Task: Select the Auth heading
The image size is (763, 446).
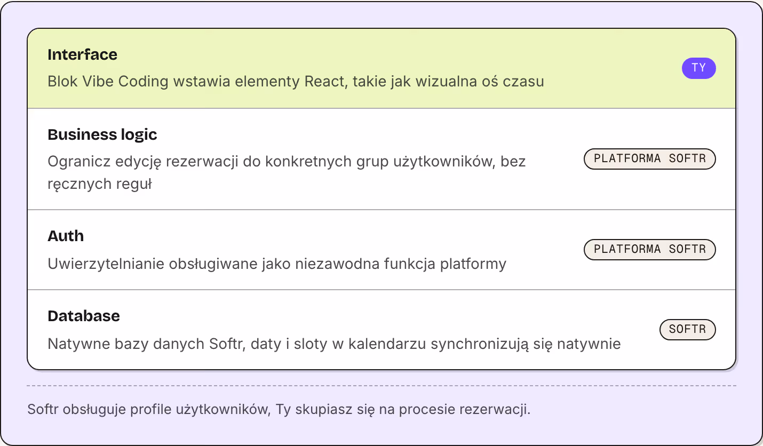Action: pyautogui.click(x=66, y=236)
